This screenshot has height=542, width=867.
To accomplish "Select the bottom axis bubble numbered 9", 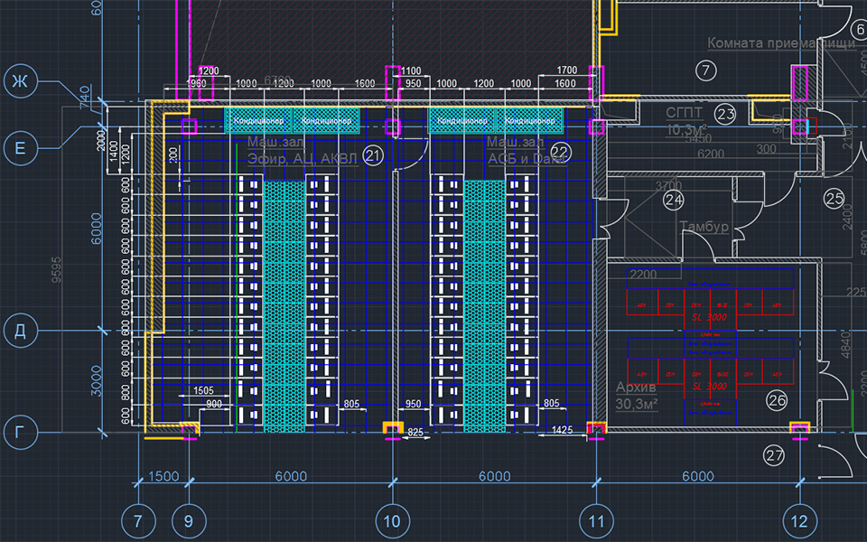I will (189, 521).
